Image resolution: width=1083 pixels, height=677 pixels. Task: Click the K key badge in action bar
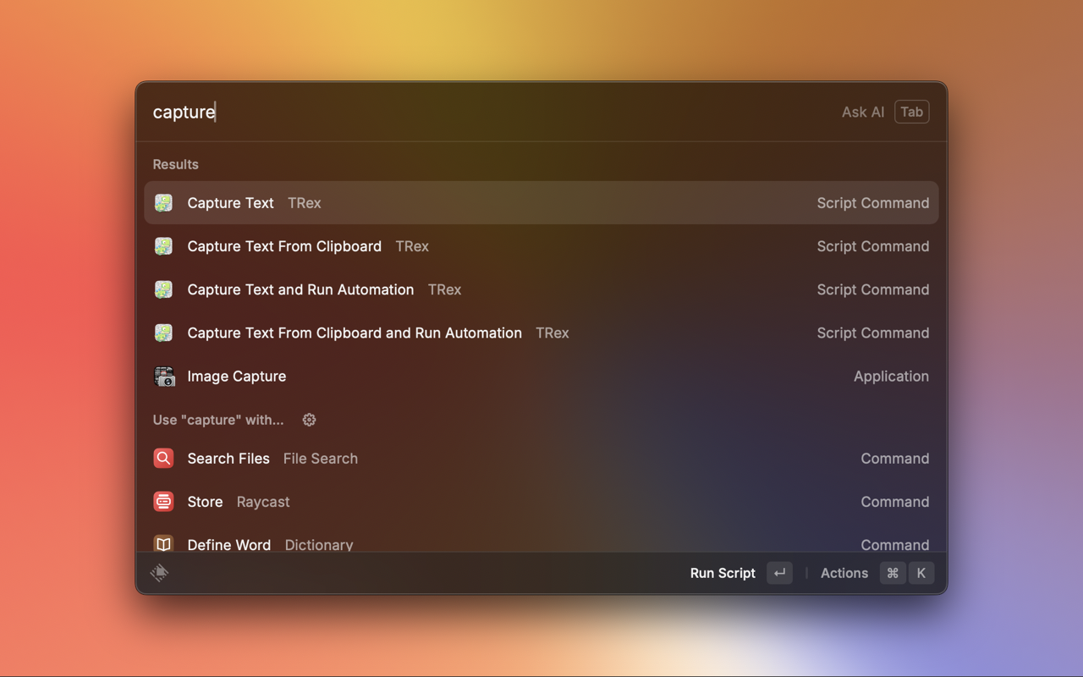click(x=921, y=573)
